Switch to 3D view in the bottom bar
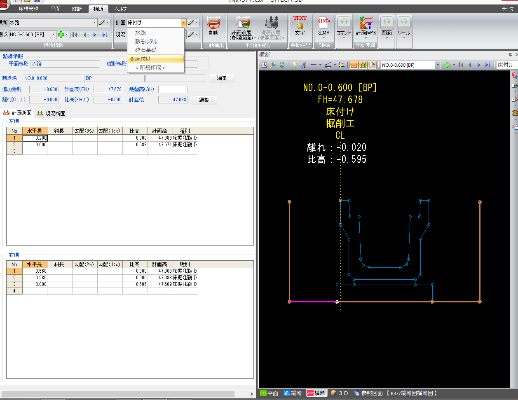Viewport: 518px width, 400px height. [x=340, y=393]
